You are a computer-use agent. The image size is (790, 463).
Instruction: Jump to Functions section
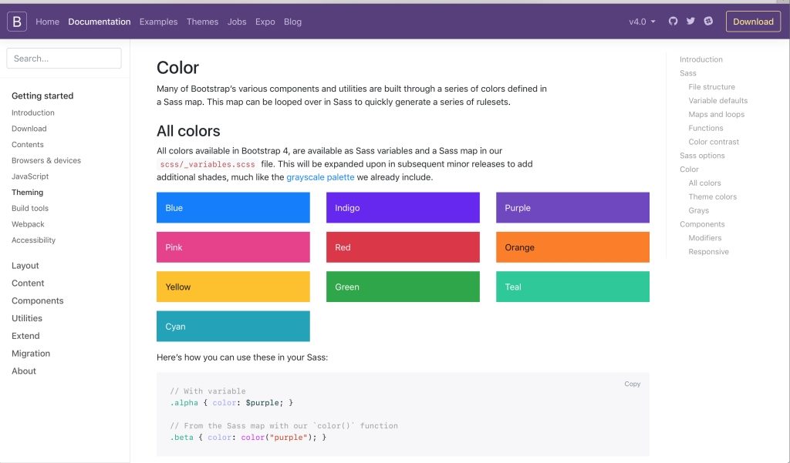pos(705,129)
